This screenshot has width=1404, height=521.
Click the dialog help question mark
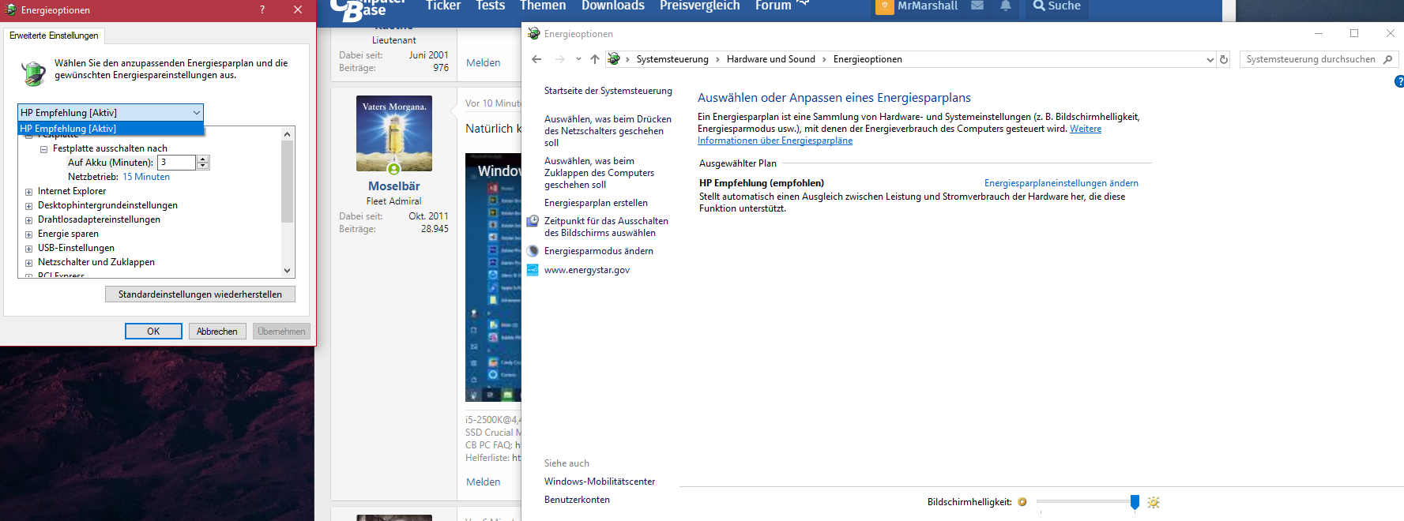click(x=262, y=9)
